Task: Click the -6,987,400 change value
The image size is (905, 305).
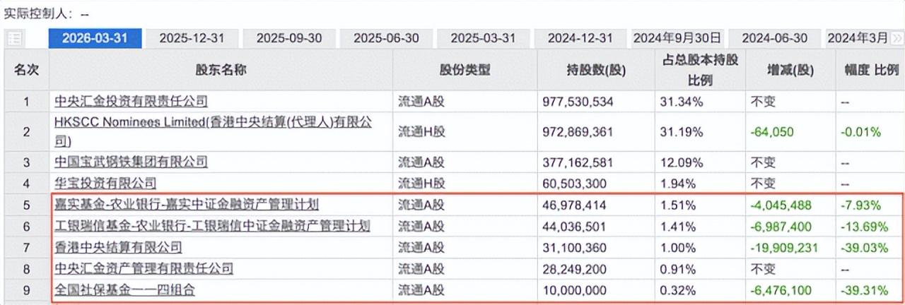Action: coord(782,226)
